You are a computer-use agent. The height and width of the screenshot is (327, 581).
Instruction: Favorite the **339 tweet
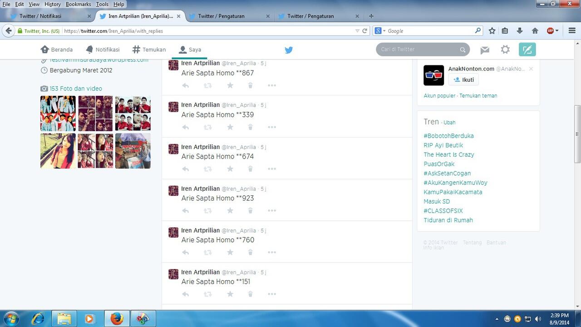coord(230,127)
